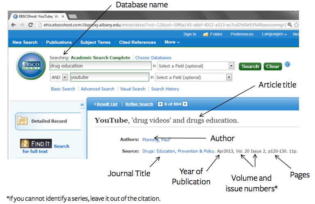Switch to Advanced Search

[x=98, y=89]
